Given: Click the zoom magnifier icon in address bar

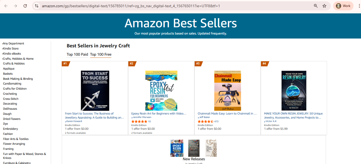Looking at the screenshot, I should coord(316,6).
